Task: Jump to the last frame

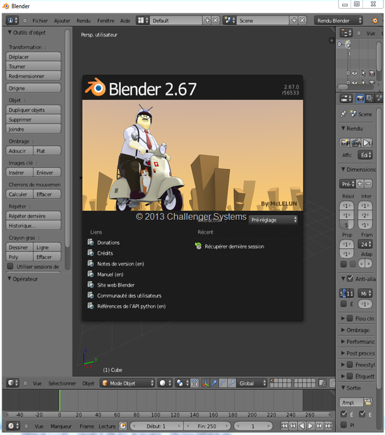Action: [x=329, y=426]
